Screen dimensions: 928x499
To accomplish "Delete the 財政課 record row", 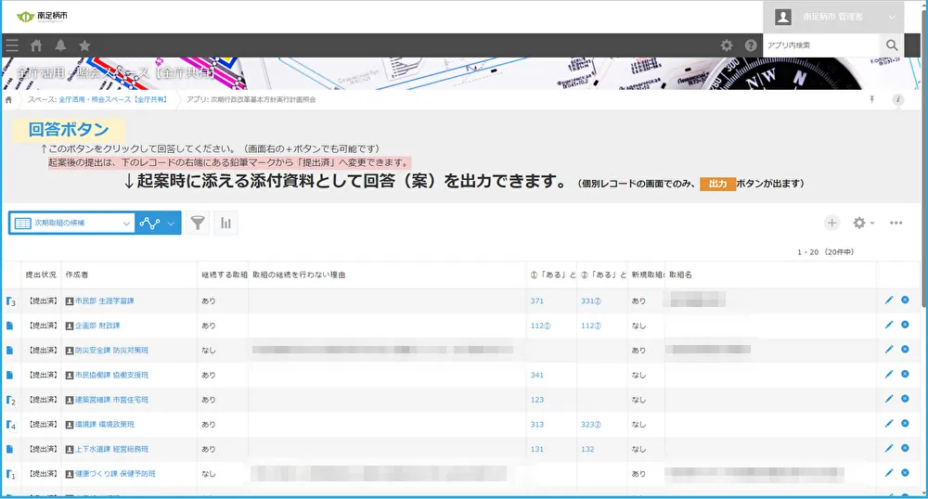I will tap(905, 325).
